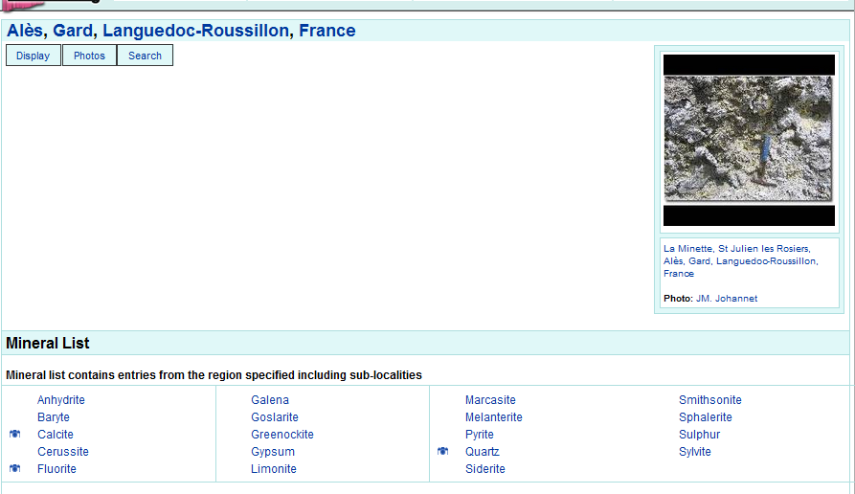The image size is (855, 494).
Task: Open the La Minette locality photo thumbnail
Action: pos(748,139)
